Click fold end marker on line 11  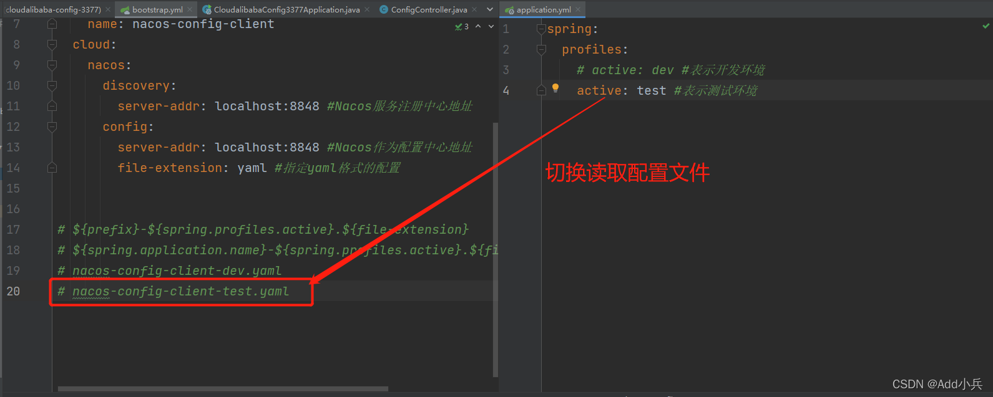(x=52, y=106)
